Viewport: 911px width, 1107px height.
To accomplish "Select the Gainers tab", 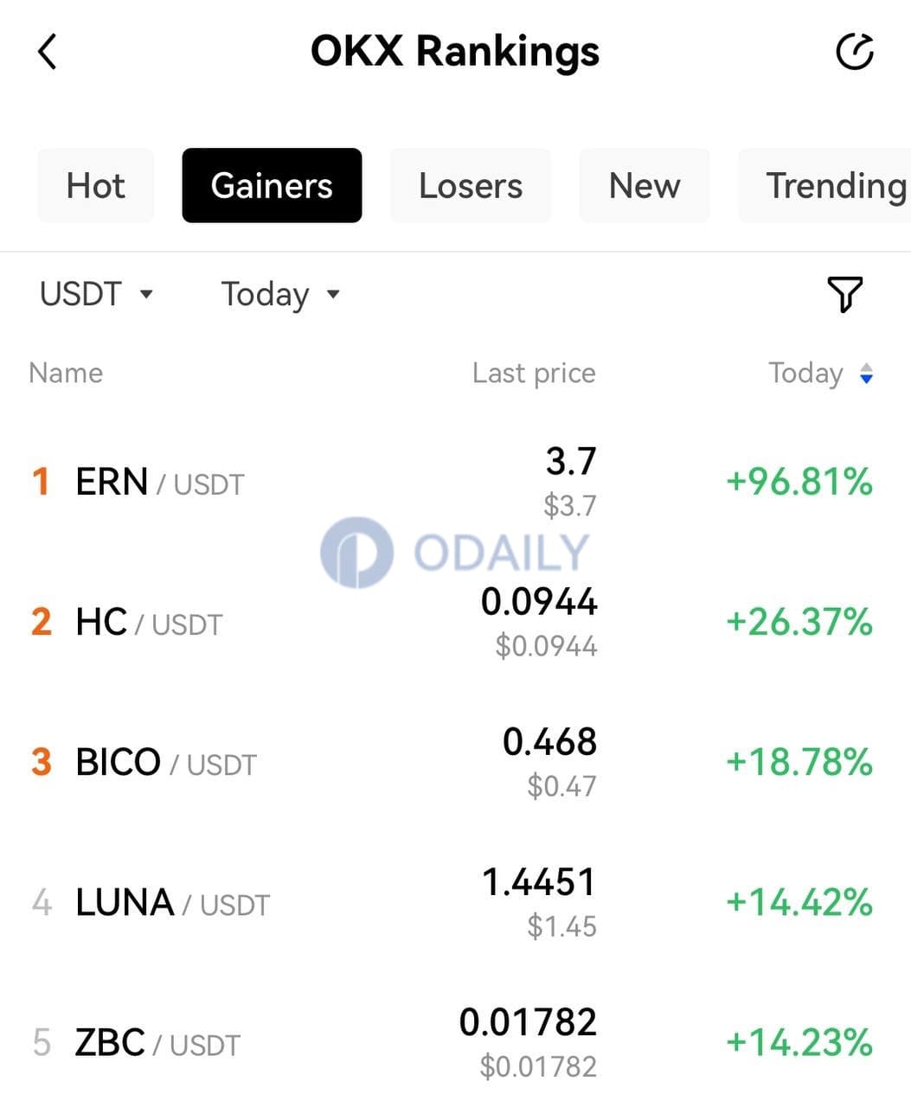I will pyautogui.click(x=272, y=185).
